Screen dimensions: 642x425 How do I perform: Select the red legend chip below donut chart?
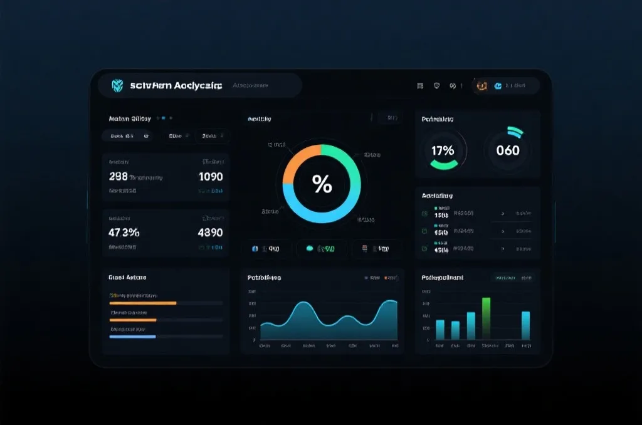point(376,248)
